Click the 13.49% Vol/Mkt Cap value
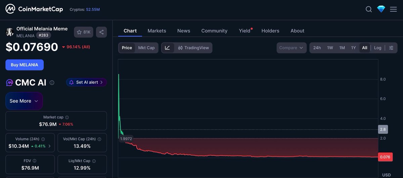 pyautogui.click(x=82, y=146)
